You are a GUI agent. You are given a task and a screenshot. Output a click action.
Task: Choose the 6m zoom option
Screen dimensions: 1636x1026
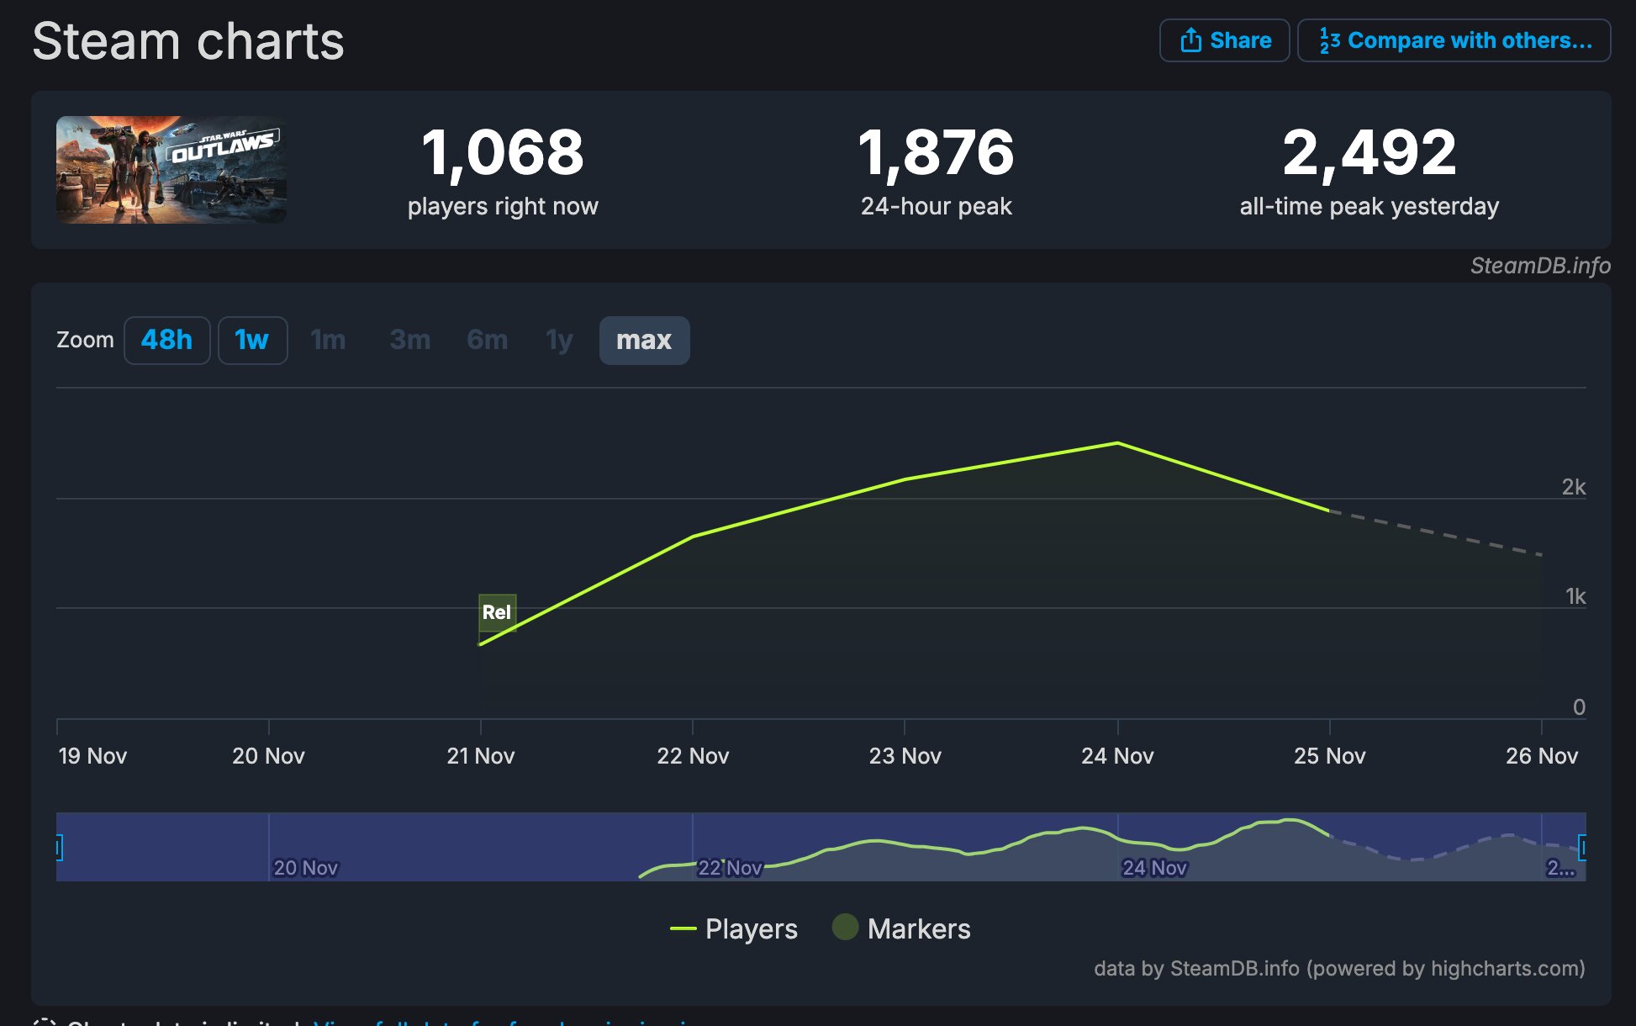point(488,340)
